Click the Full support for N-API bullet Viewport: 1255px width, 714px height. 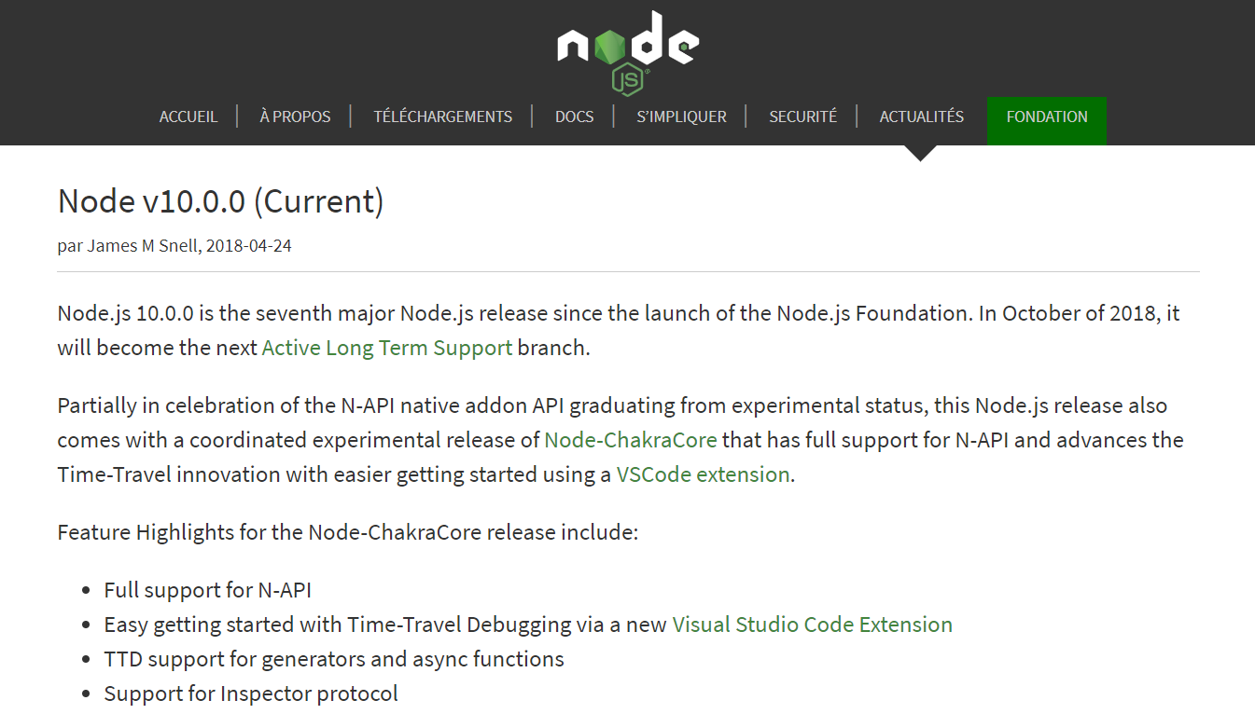208,590
